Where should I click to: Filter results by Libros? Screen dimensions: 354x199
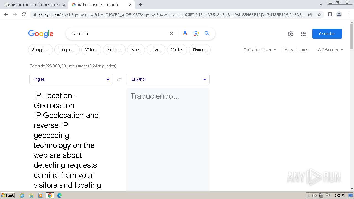click(156, 50)
